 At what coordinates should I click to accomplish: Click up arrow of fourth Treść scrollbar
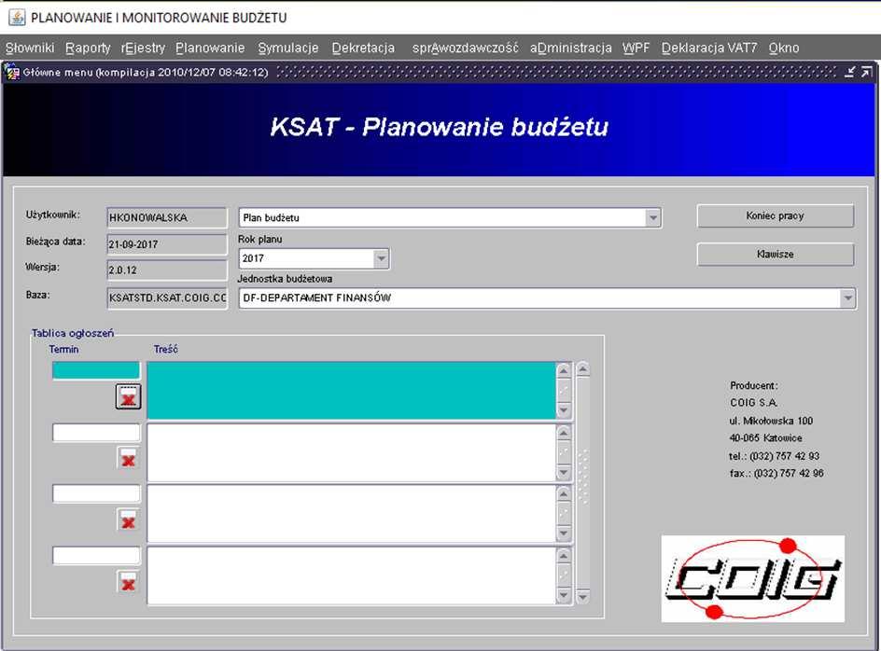point(564,555)
